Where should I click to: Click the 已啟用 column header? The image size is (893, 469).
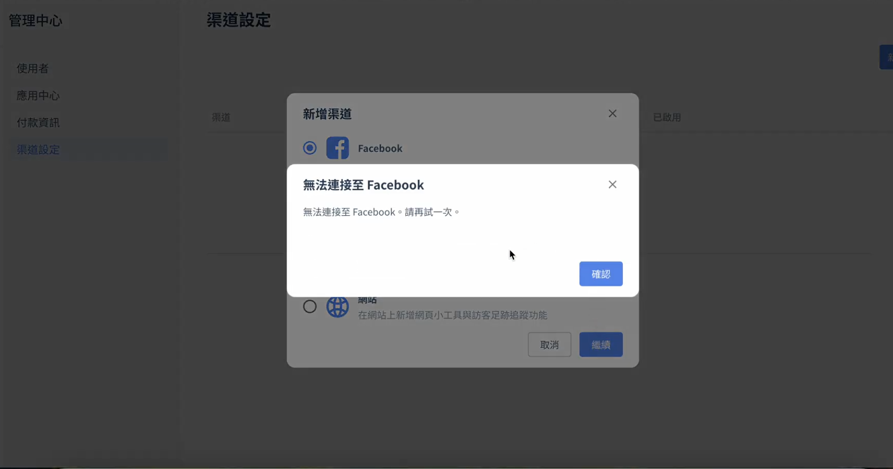click(x=667, y=117)
